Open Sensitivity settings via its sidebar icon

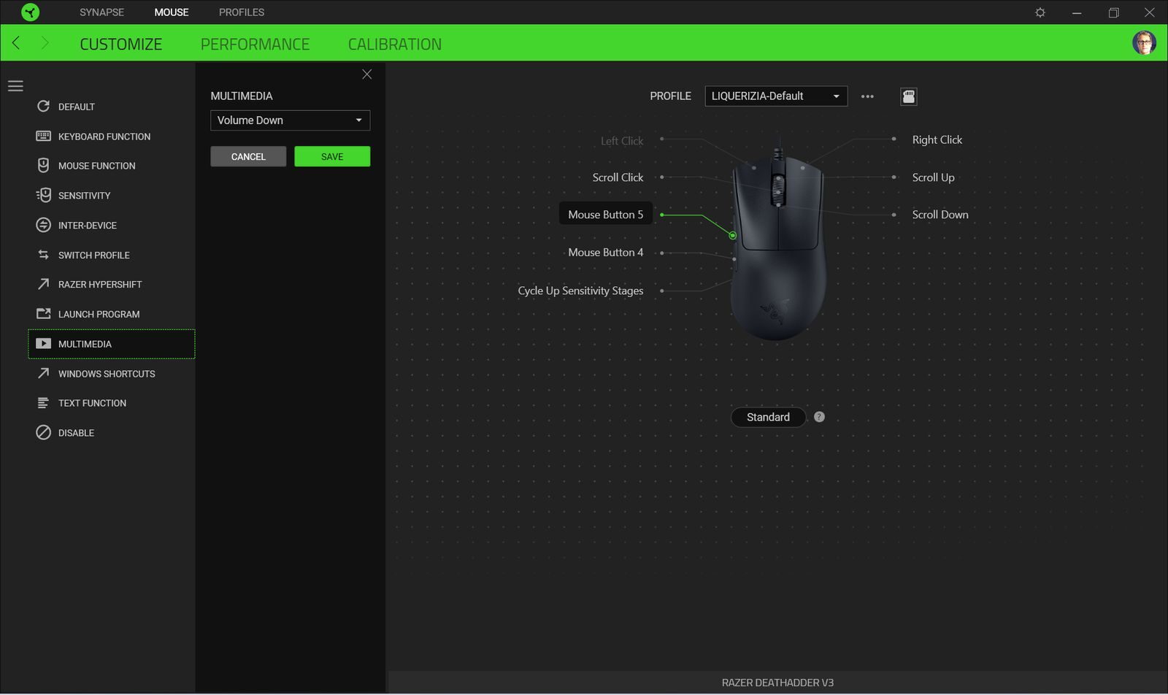(x=43, y=195)
